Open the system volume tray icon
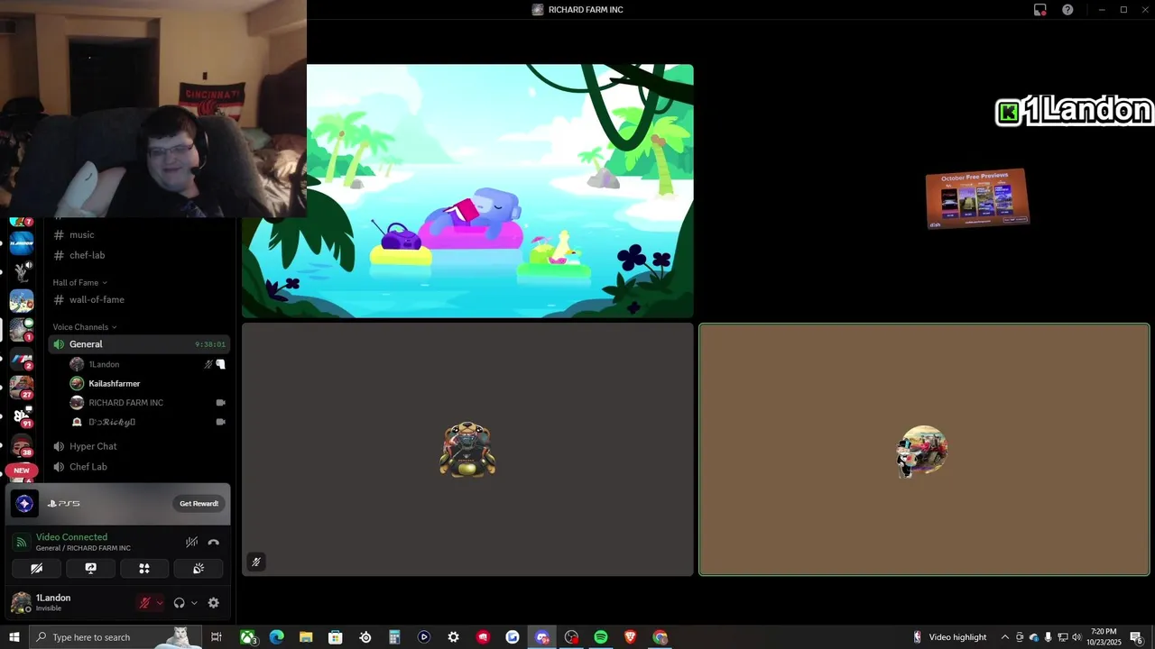 [x=1076, y=637]
